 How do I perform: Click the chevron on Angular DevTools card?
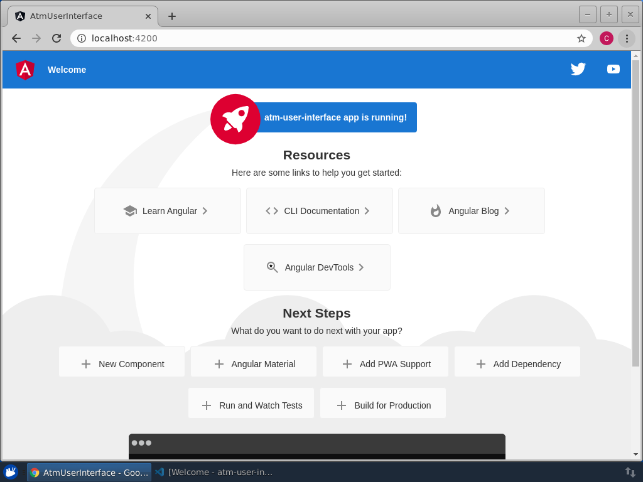tap(361, 267)
